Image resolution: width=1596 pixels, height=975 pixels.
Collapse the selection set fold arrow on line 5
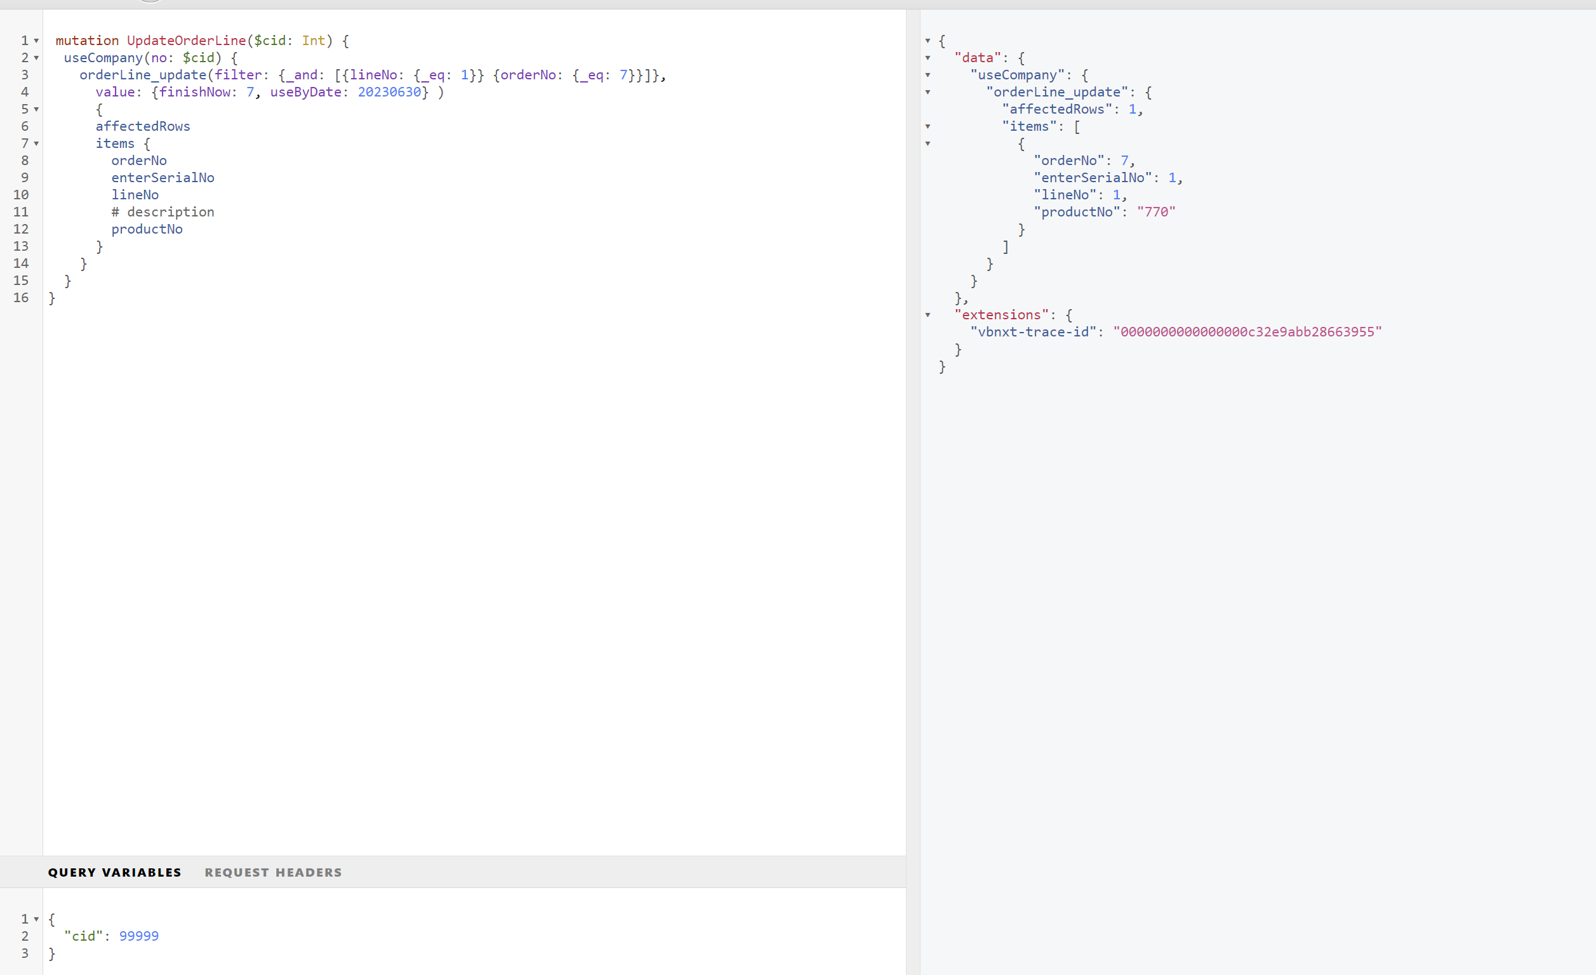[36, 109]
